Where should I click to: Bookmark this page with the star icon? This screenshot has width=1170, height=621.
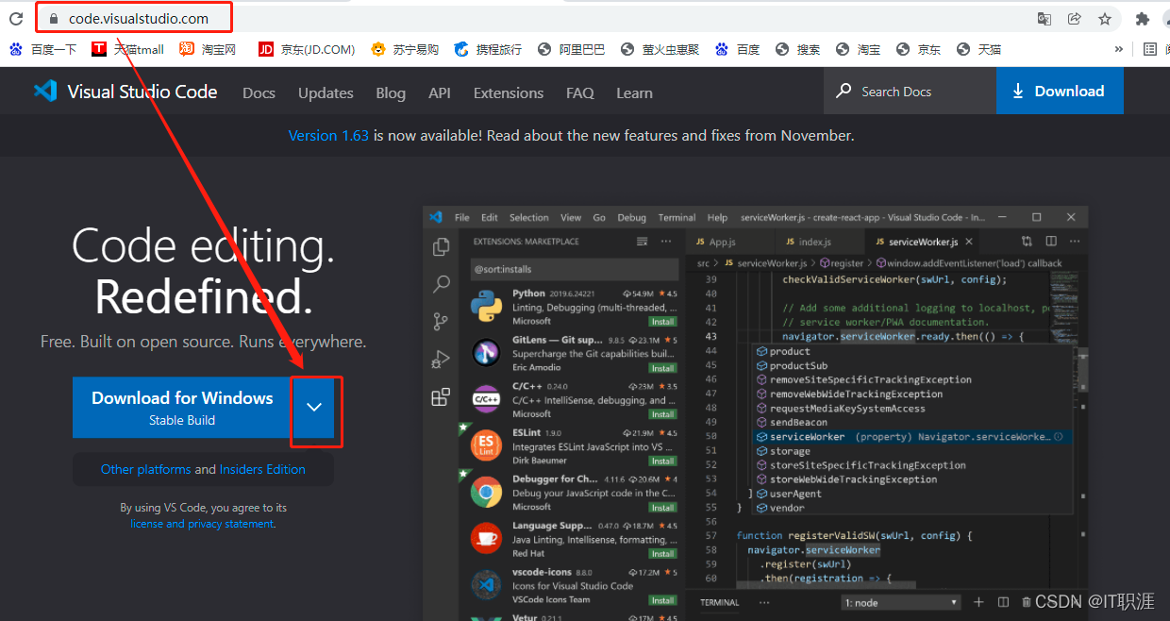(x=1105, y=19)
